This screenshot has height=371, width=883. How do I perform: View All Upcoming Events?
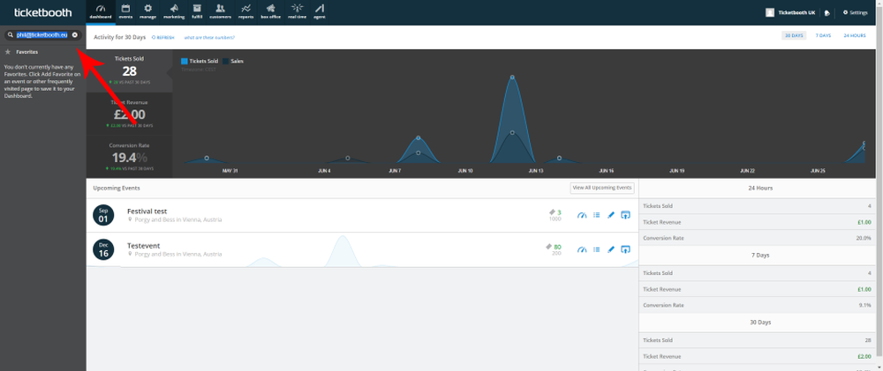(x=602, y=188)
